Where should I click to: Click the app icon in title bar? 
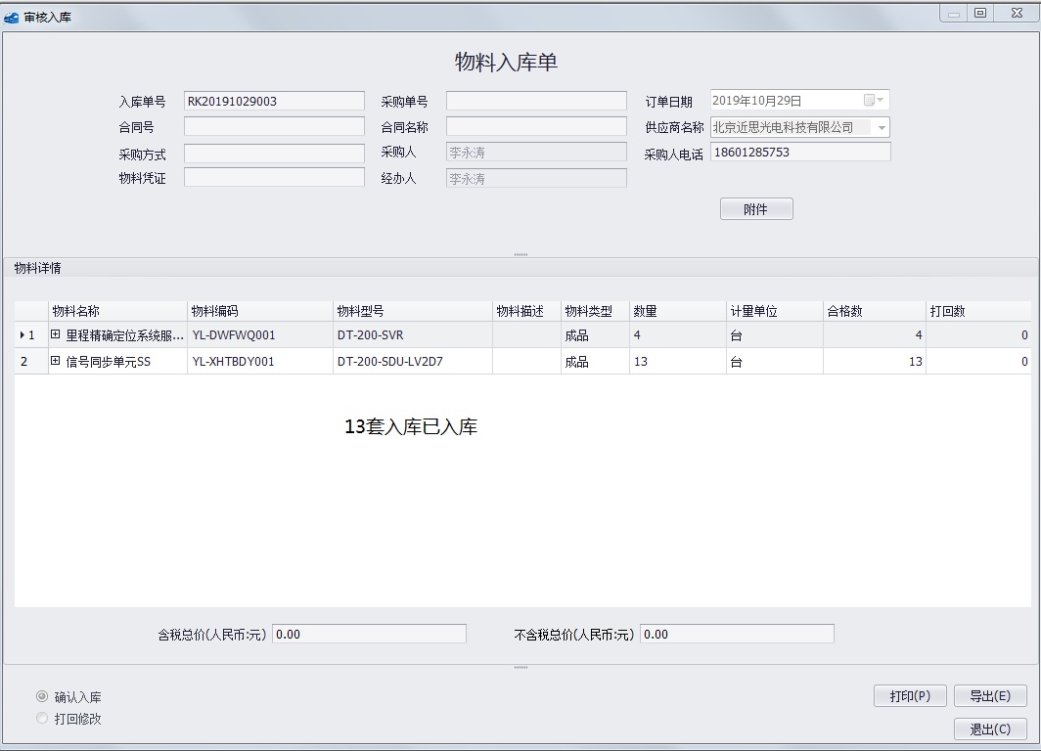(12, 17)
